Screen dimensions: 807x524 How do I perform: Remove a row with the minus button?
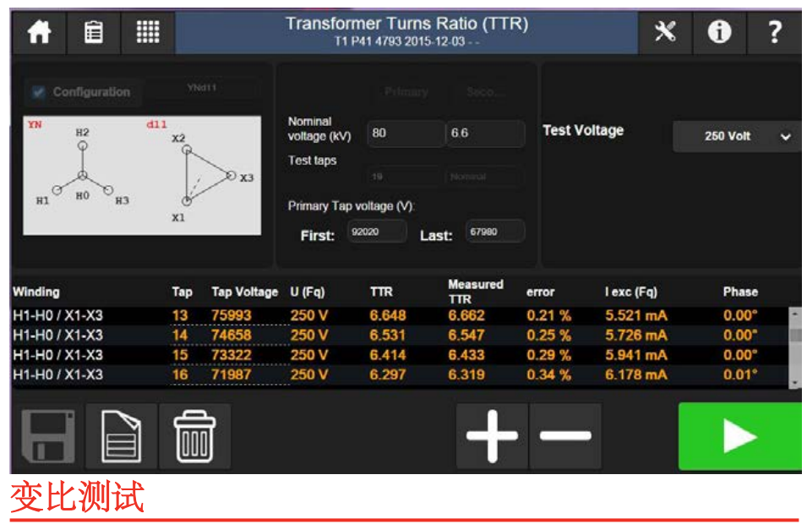[565, 436]
